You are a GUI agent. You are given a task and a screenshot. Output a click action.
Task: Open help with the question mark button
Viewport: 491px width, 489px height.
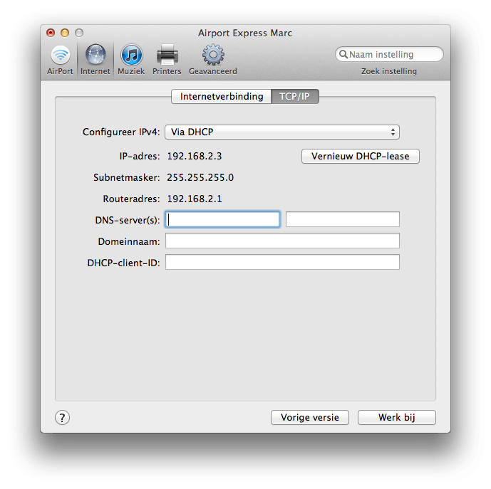tap(62, 417)
